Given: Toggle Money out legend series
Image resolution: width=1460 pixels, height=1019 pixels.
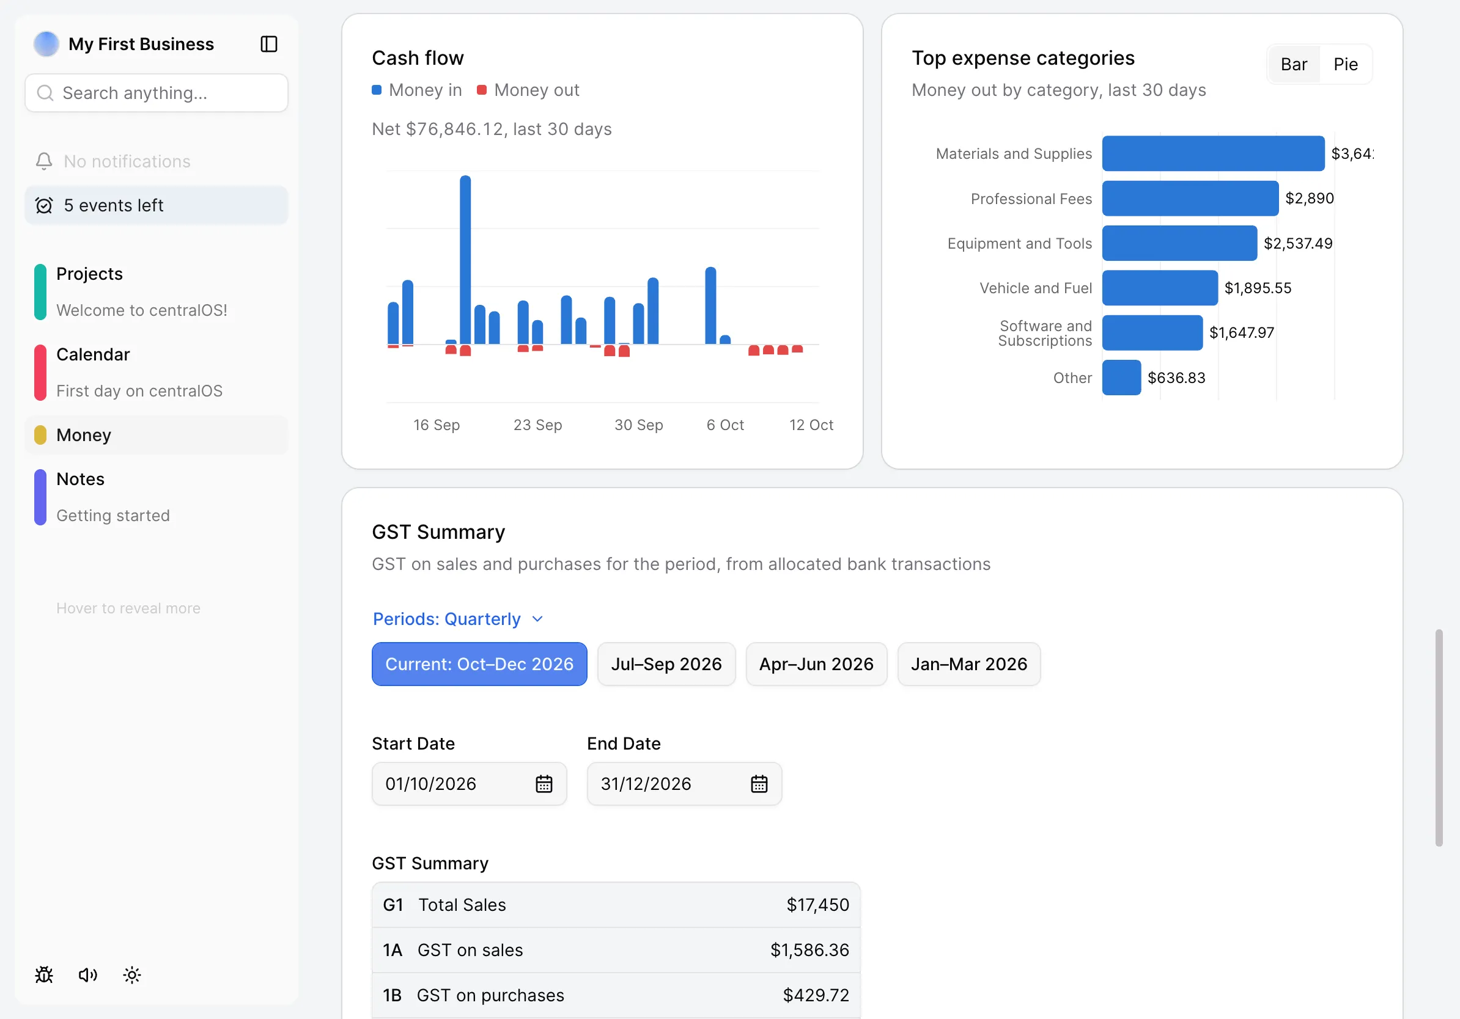Looking at the screenshot, I should pyautogui.click(x=528, y=90).
